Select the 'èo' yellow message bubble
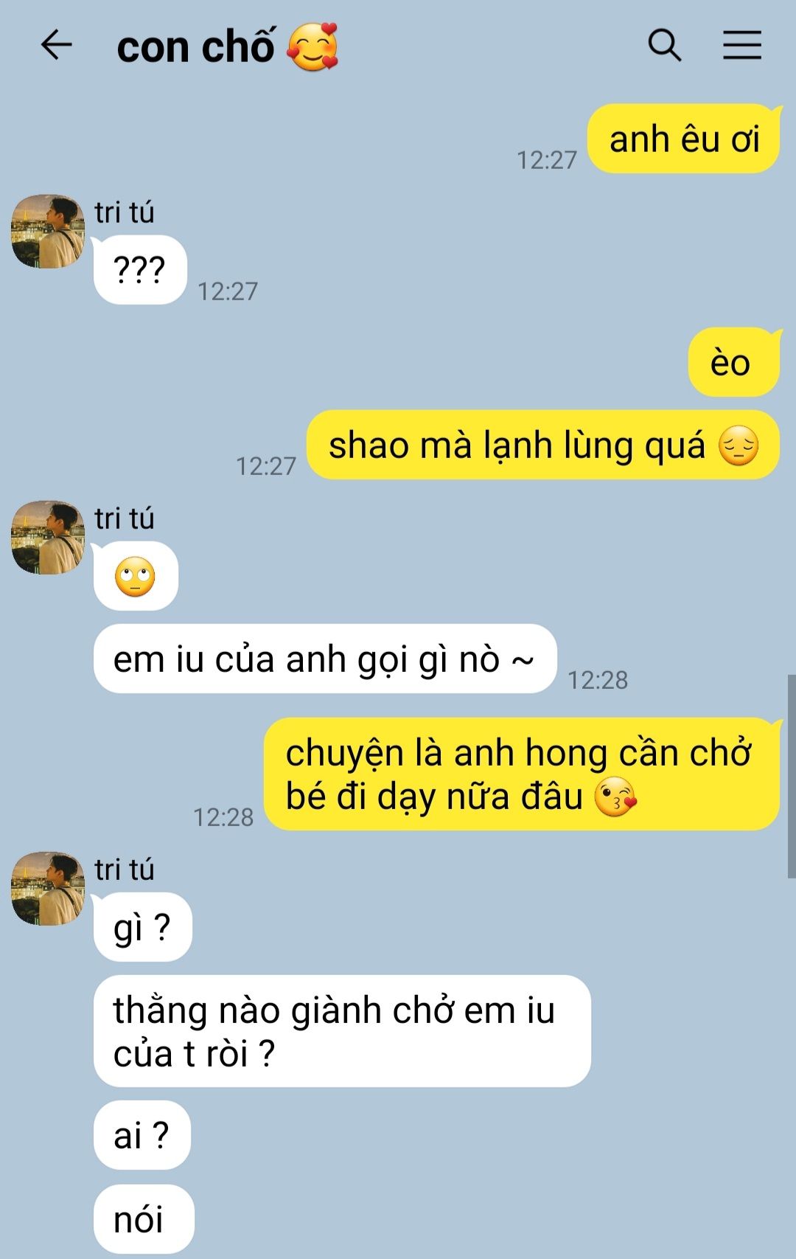This screenshot has width=796, height=1259. pos(734,362)
